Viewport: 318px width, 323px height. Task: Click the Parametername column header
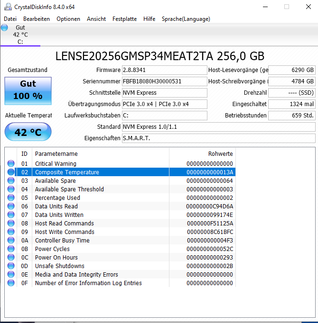[x=101, y=153]
